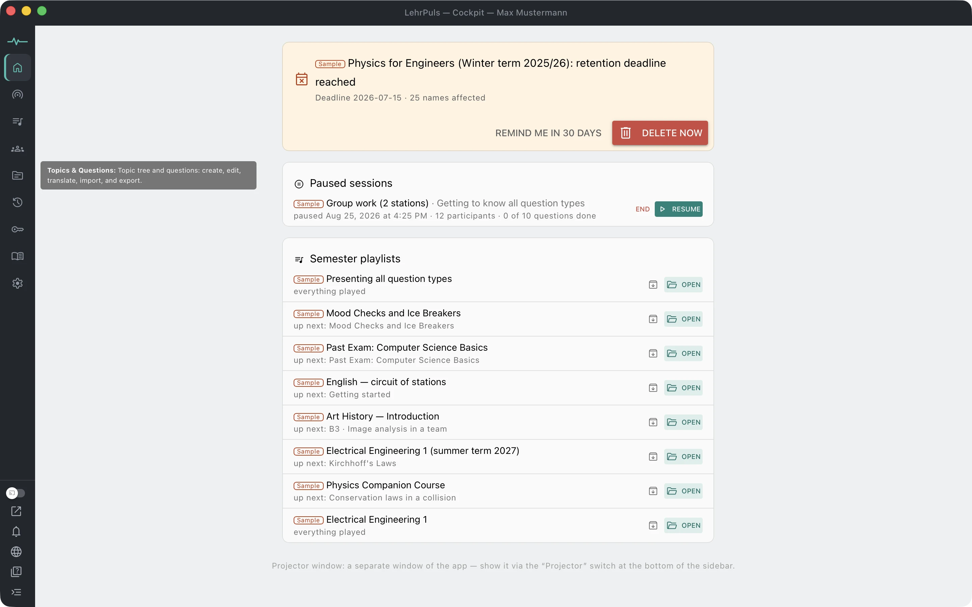Click Remind me in 30 days
972x607 pixels.
point(548,133)
